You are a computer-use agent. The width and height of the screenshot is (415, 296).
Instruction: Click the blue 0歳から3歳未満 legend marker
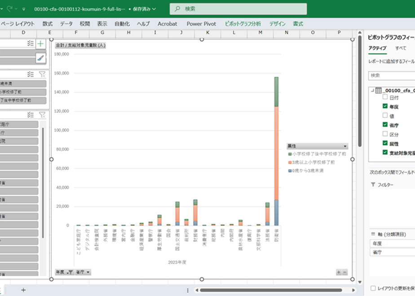click(x=290, y=171)
